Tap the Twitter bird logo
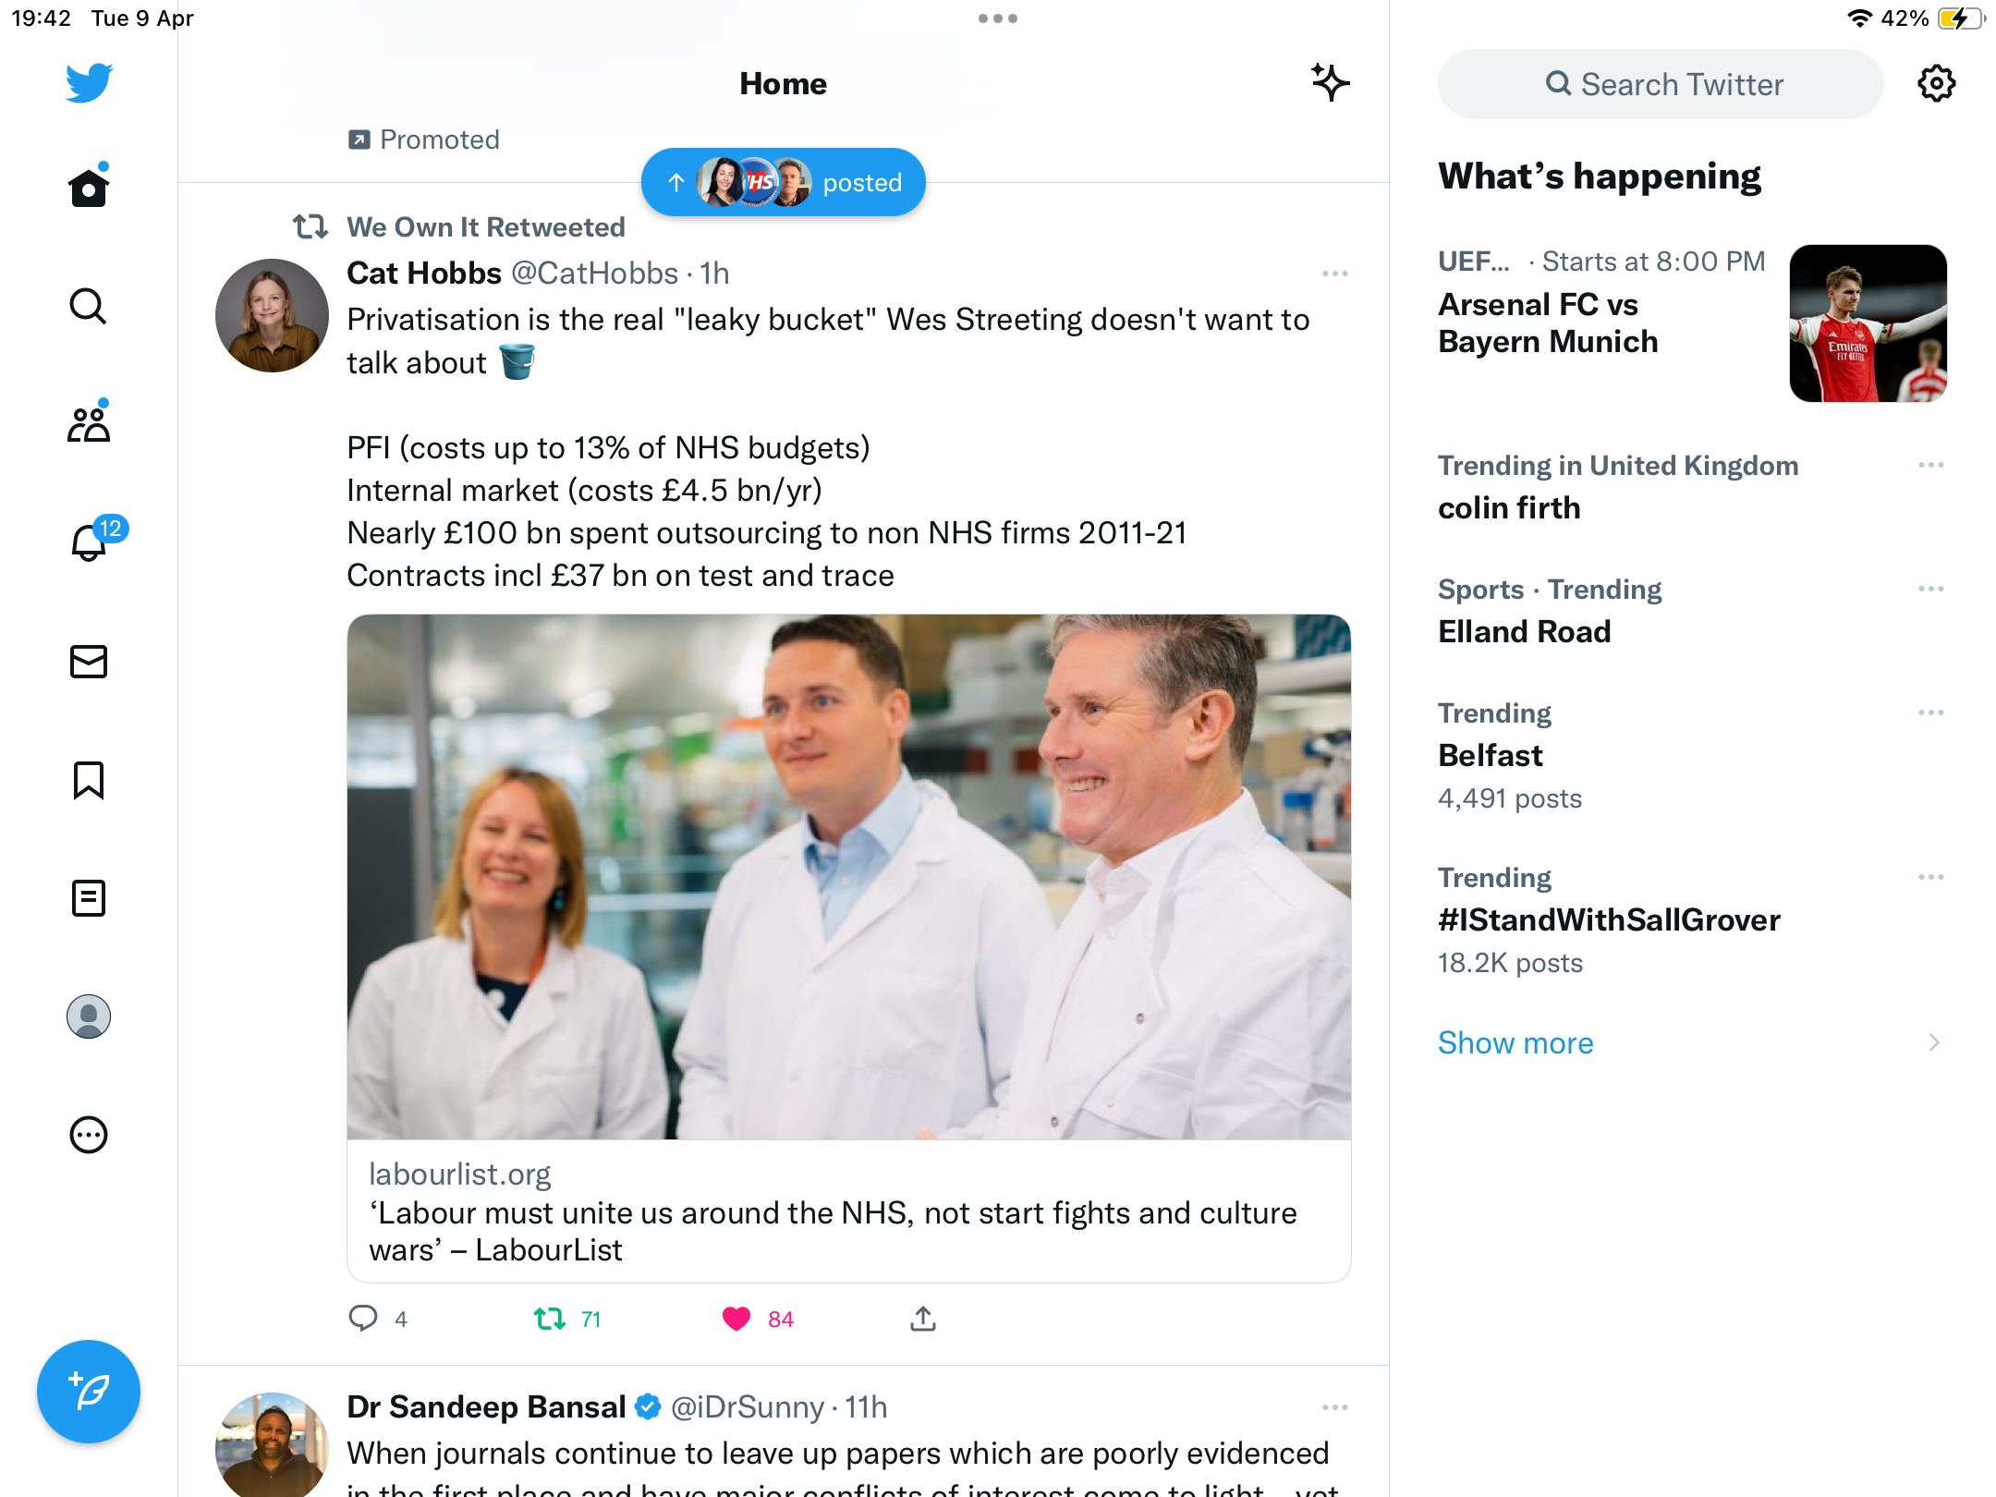 tap(89, 83)
